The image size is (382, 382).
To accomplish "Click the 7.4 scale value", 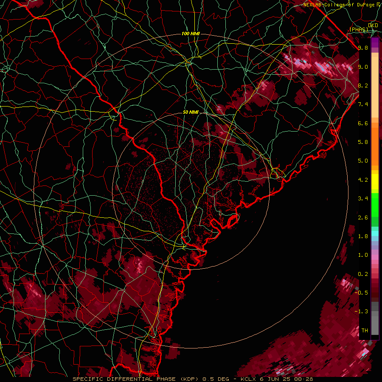I will [x=363, y=104].
